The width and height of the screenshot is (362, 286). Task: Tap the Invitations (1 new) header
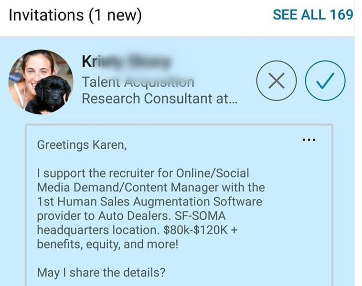coord(75,15)
